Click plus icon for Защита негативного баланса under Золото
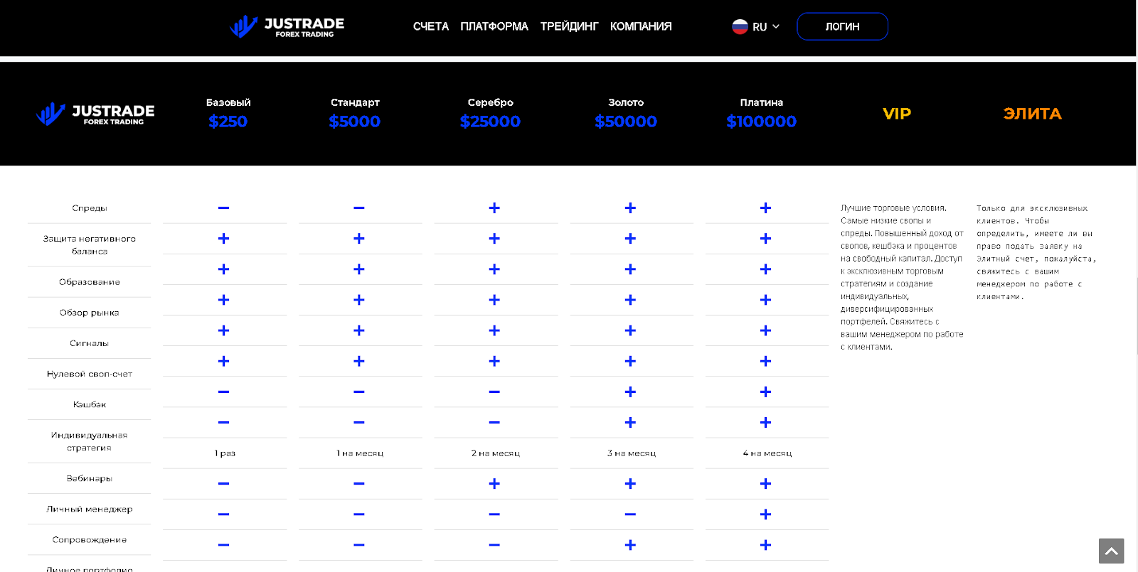 point(630,239)
